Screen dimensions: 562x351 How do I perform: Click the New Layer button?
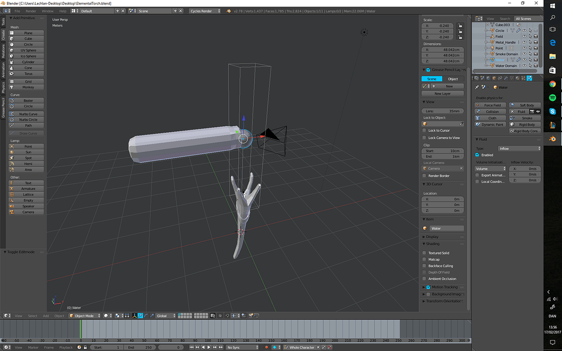click(x=443, y=93)
